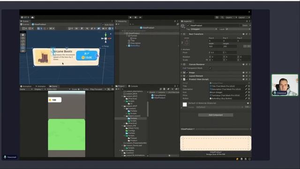The height and width of the screenshot is (169, 300).
Task: Click the undo history icon in top toolbar
Action: click(217, 17)
